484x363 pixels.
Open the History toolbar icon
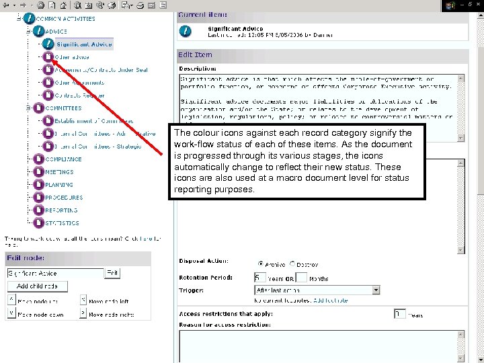point(112,5)
